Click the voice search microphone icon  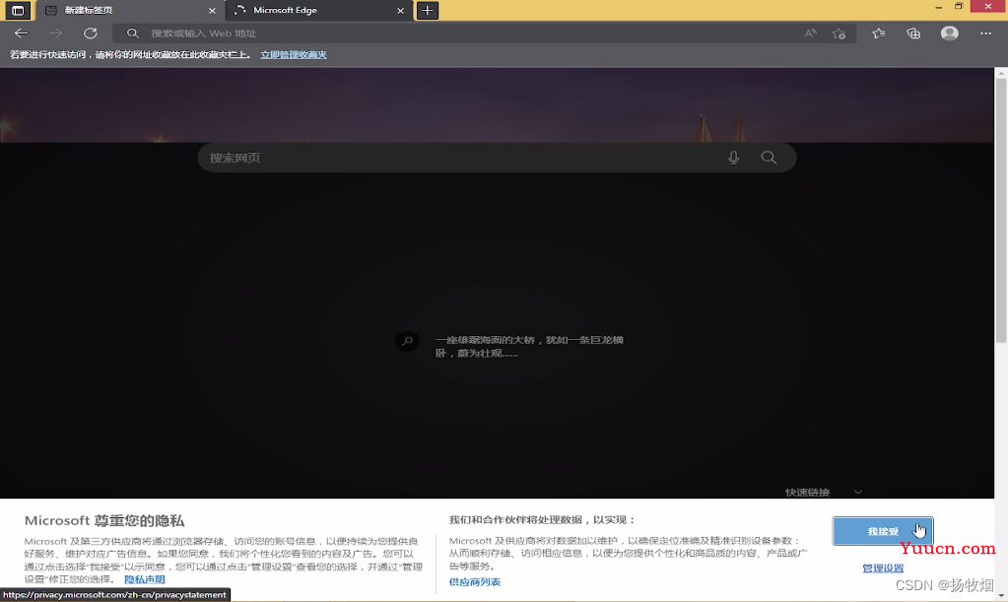733,158
